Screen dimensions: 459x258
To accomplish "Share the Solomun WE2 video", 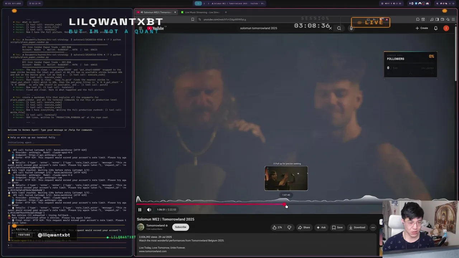I will click(x=304, y=227).
